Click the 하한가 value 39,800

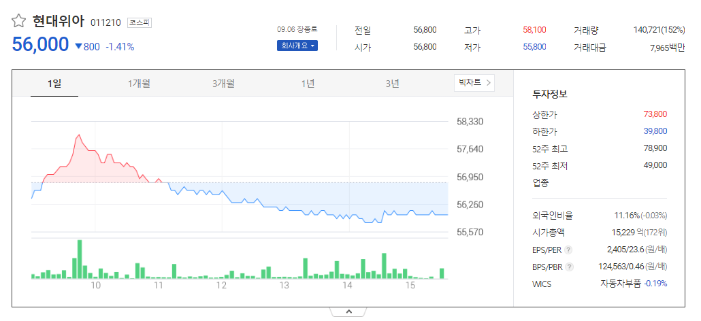(x=655, y=131)
